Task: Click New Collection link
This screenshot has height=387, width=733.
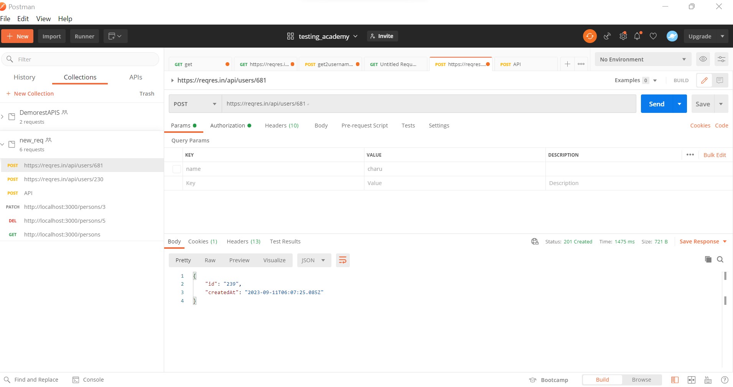Action: pyautogui.click(x=30, y=94)
